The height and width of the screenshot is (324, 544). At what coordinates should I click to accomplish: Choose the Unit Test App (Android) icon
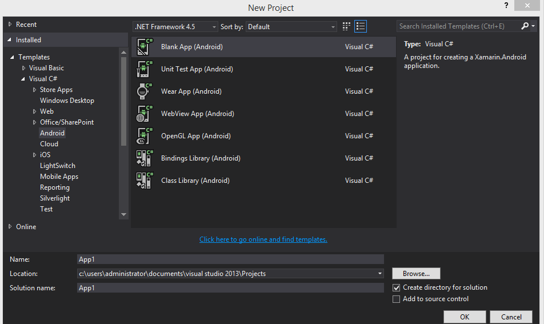[x=145, y=69]
